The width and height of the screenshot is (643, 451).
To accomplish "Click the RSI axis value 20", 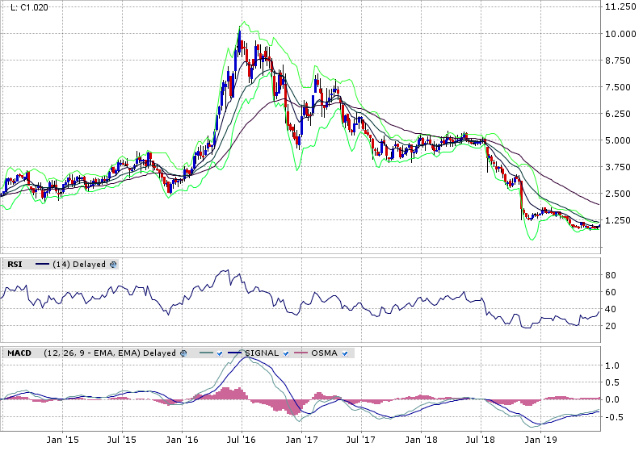I will (611, 326).
